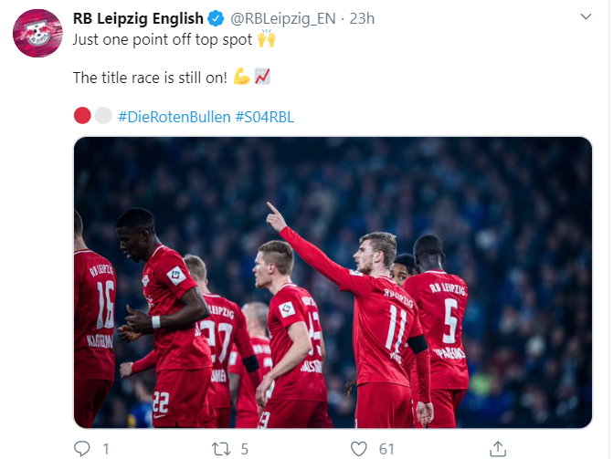Screen dimensions: 613x459
Task: Click the like count 61
Action: (x=386, y=449)
